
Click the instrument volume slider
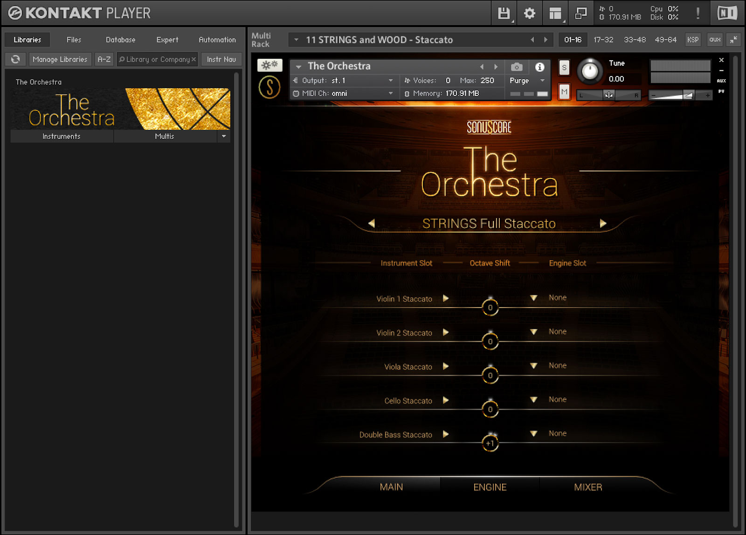point(681,95)
